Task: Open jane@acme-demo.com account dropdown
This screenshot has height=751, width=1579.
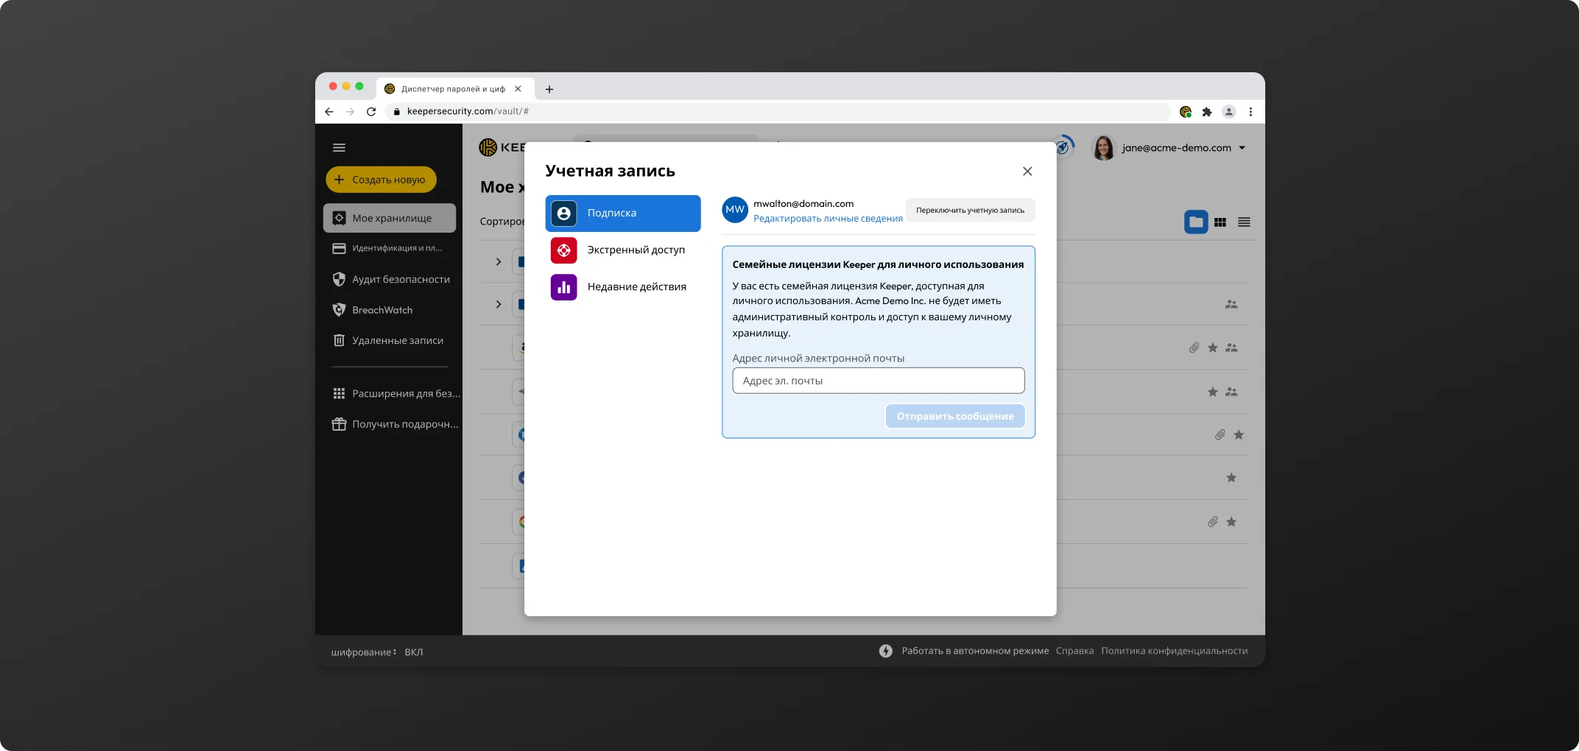Action: click(1184, 148)
